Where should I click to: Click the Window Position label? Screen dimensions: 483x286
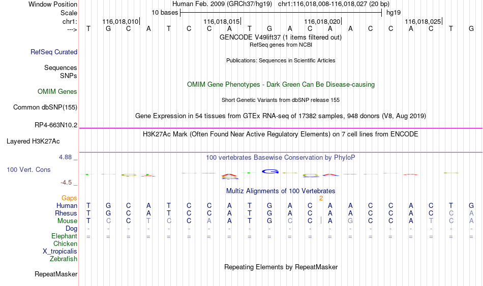click(x=53, y=4)
